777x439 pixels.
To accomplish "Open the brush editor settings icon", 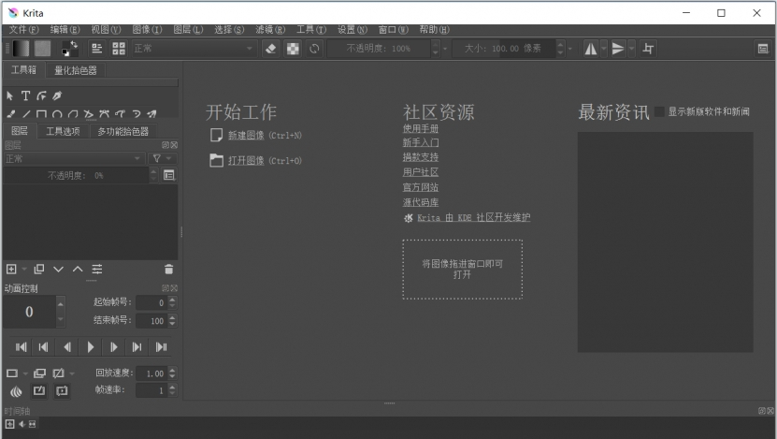I will click(96, 49).
